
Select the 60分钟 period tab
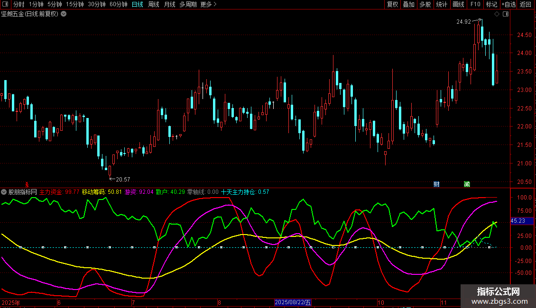pos(118,4)
